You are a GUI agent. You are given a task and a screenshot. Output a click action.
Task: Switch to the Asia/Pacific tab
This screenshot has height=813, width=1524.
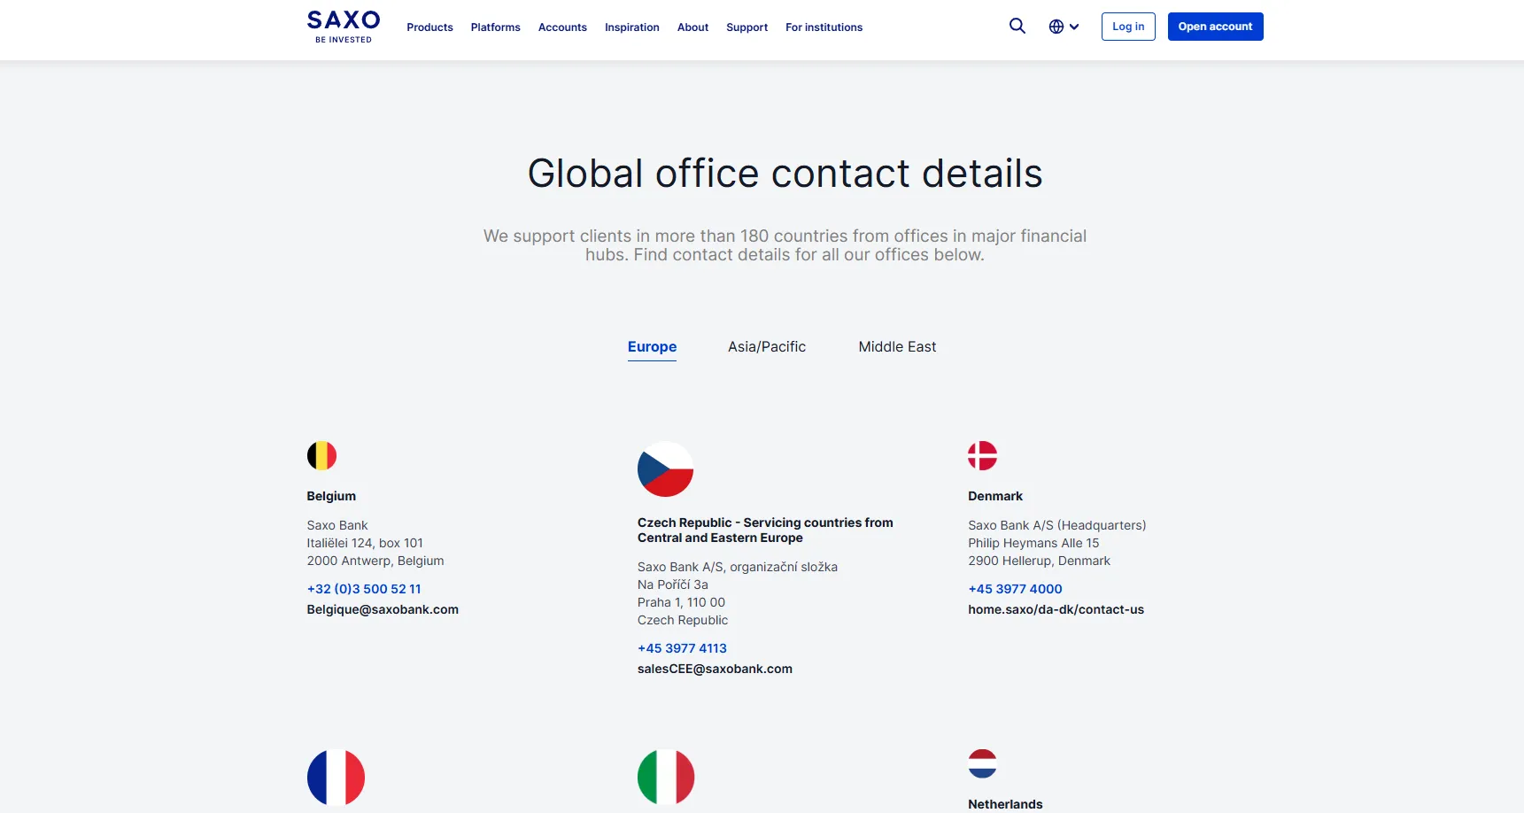[767, 347]
